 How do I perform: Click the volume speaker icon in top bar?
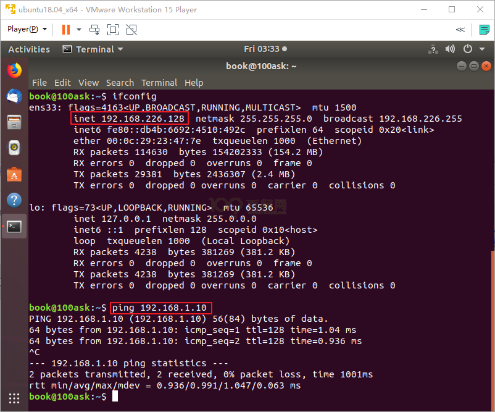point(450,49)
